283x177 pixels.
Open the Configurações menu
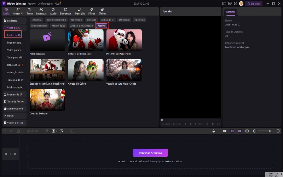click(x=45, y=3)
